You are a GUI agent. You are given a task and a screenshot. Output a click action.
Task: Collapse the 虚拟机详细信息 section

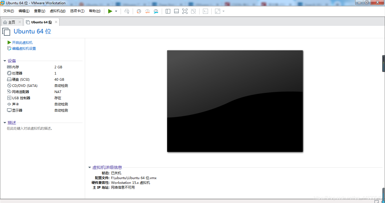click(90, 168)
